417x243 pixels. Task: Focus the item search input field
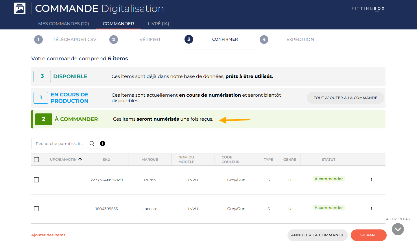tap(59, 143)
